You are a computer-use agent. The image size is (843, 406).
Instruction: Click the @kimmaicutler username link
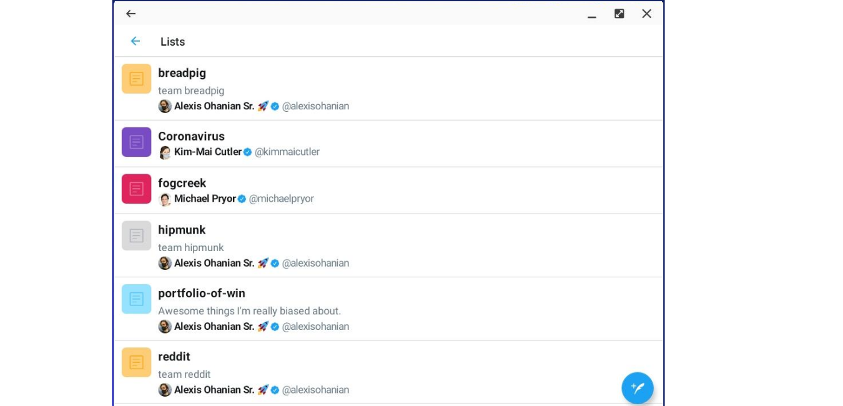(x=286, y=151)
